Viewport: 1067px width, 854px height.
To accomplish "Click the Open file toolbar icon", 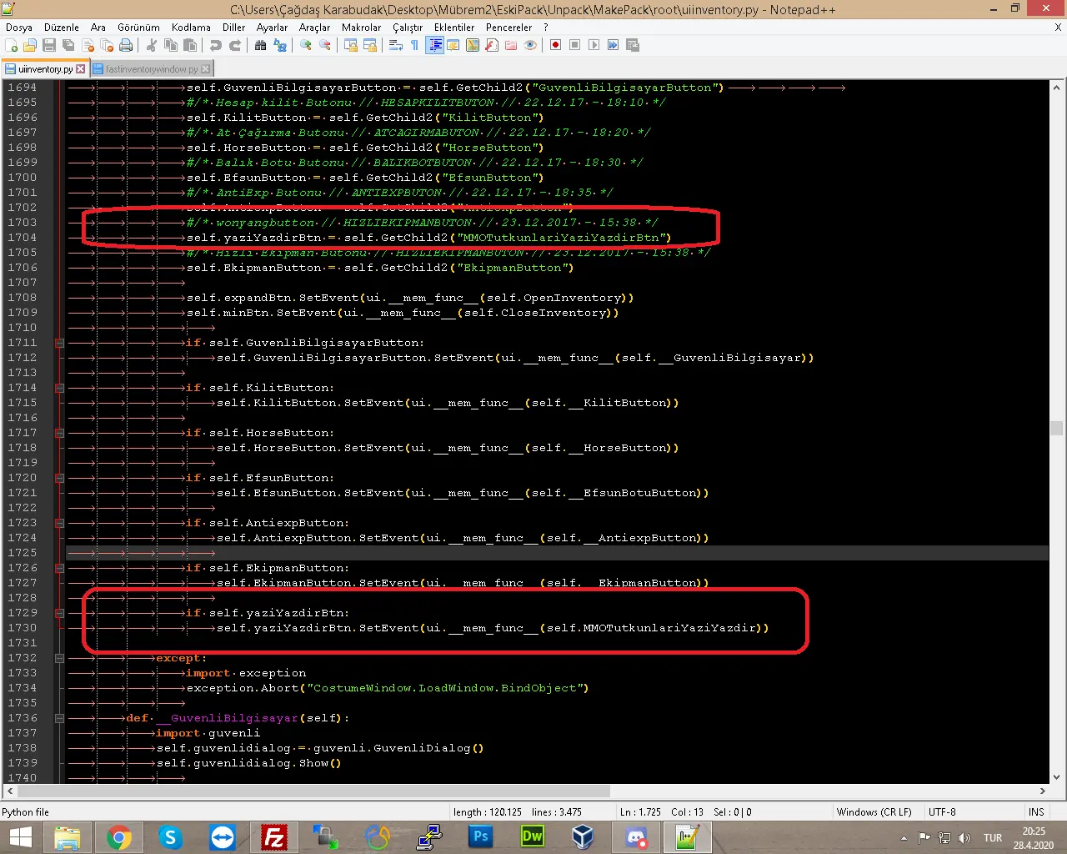I will tap(30, 45).
